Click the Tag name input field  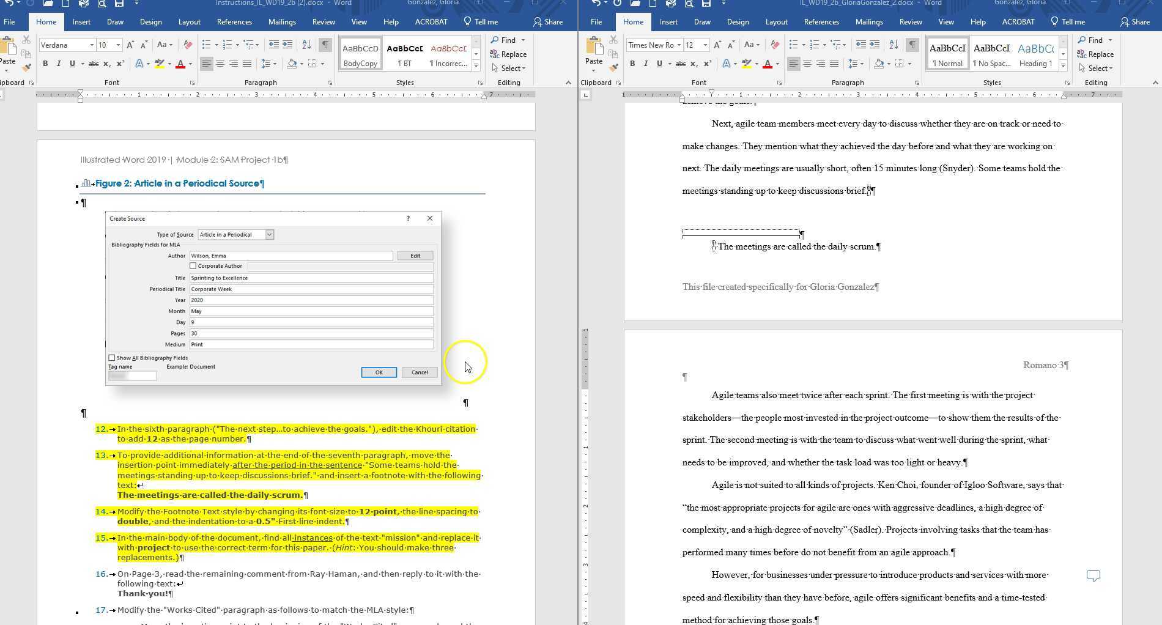(131, 375)
